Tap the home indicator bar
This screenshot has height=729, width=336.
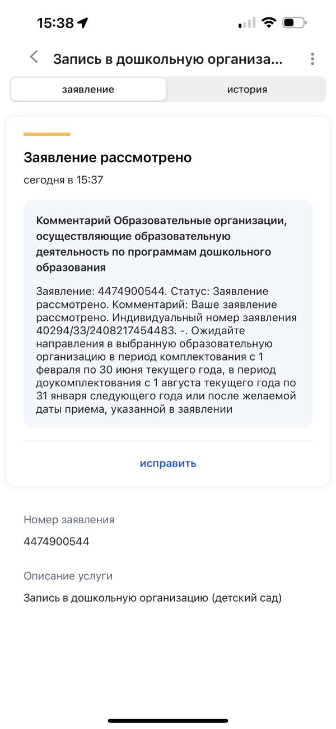click(x=168, y=721)
